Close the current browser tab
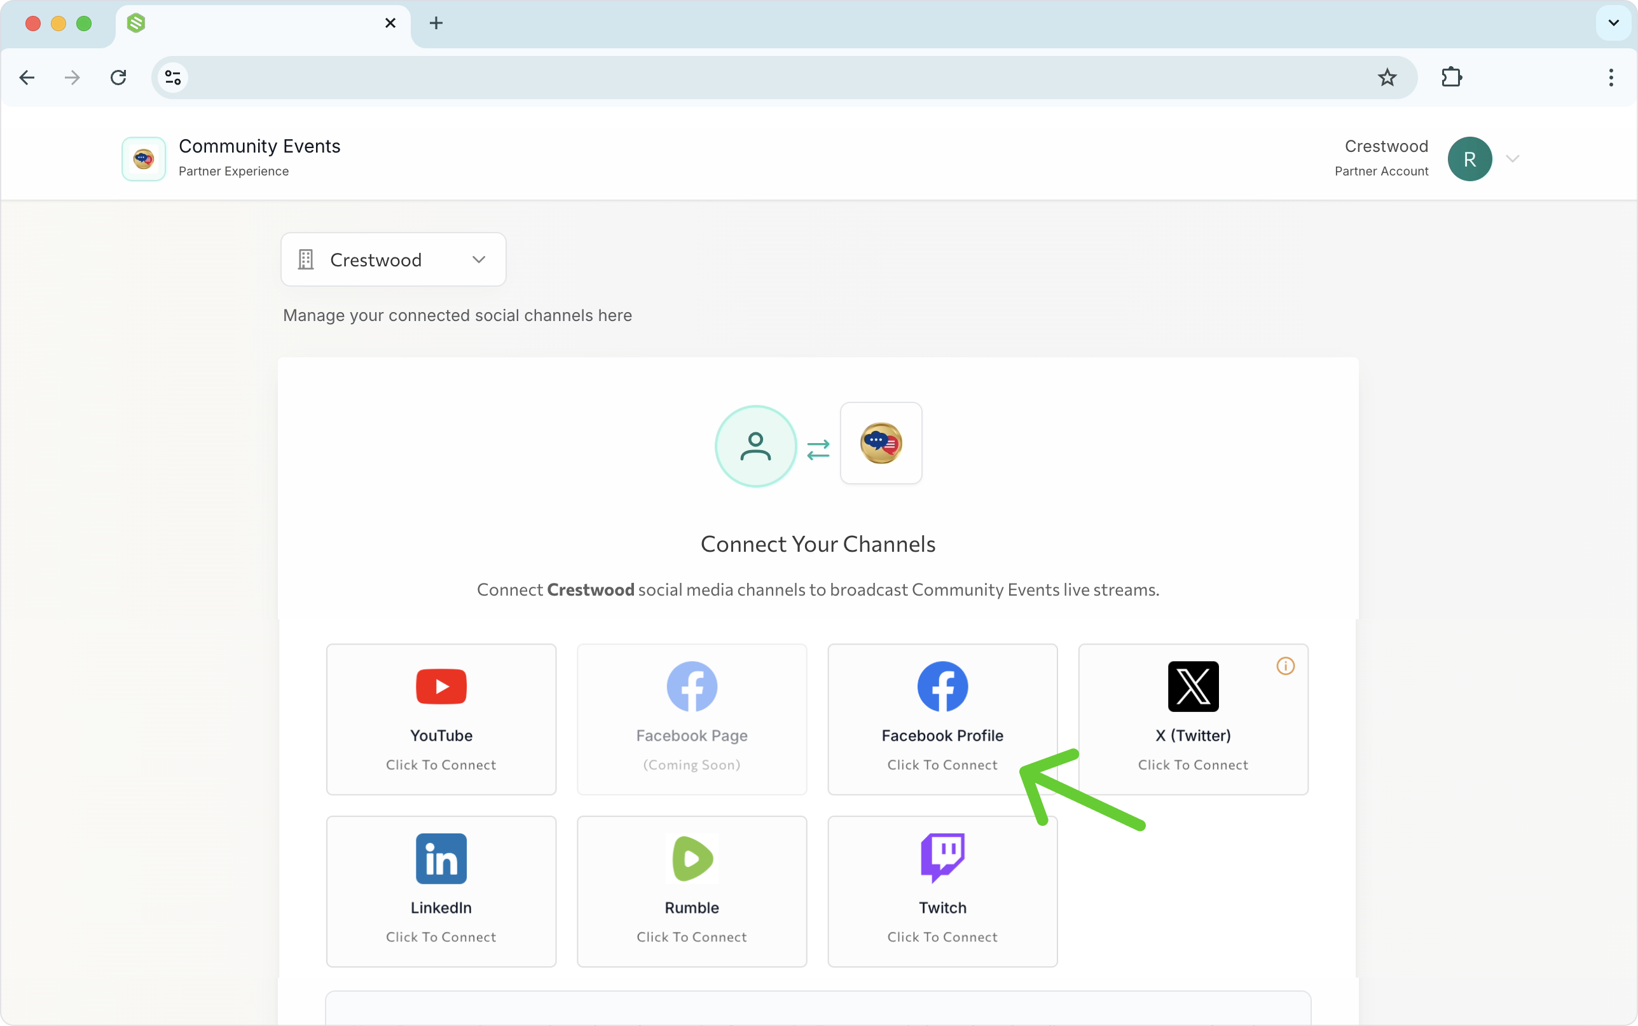Image resolution: width=1638 pixels, height=1026 pixels. click(x=390, y=23)
